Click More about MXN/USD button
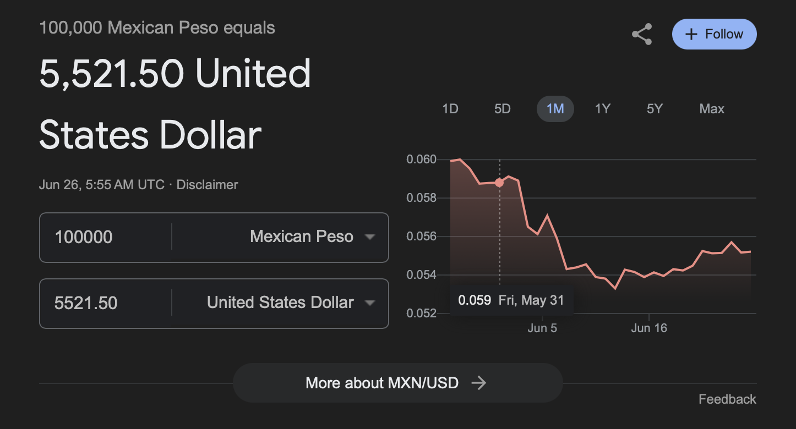The width and height of the screenshot is (796, 429). (x=397, y=383)
